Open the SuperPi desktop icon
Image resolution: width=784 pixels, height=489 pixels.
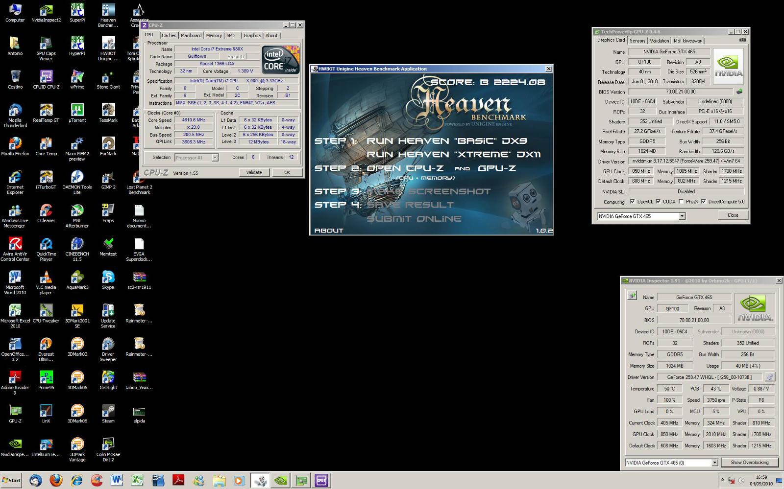77,13
